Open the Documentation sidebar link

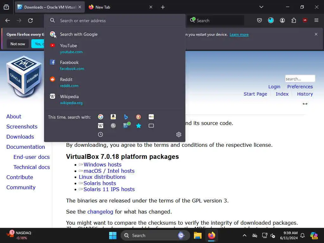click(x=26, y=147)
